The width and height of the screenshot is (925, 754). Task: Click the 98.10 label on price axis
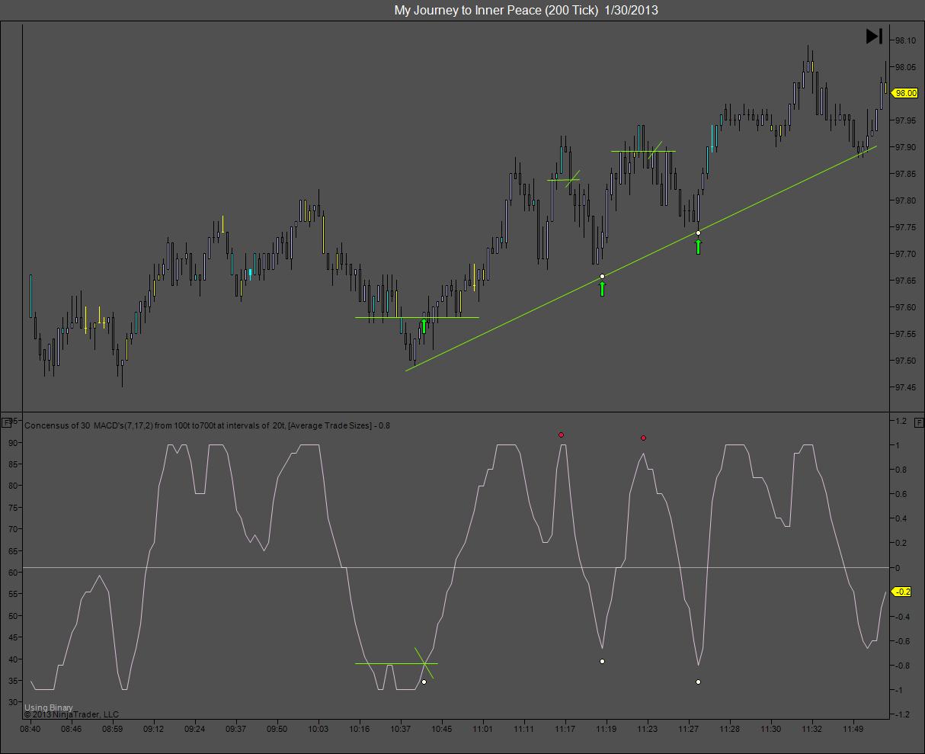[905, 40]
